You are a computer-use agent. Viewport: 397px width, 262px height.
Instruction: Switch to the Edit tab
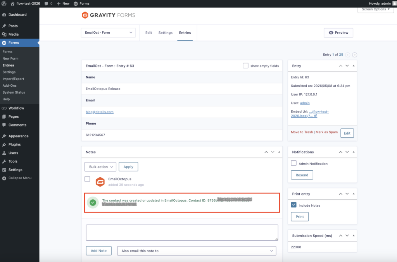pyautogui.click(x=148, y=33)
